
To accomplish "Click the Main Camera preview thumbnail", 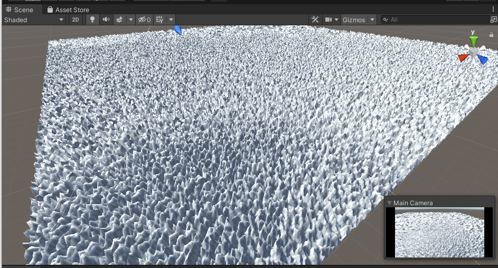I will (x=439, y=233).
